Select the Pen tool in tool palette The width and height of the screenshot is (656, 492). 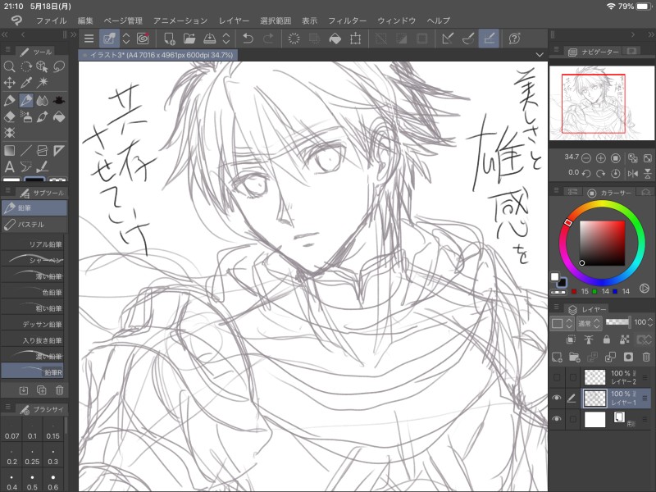tap(9, 101)
